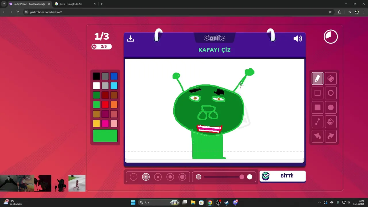Screen dimensions: 368x207
Task: Pick the dark blue color swatch
Action: coord(114,76)
